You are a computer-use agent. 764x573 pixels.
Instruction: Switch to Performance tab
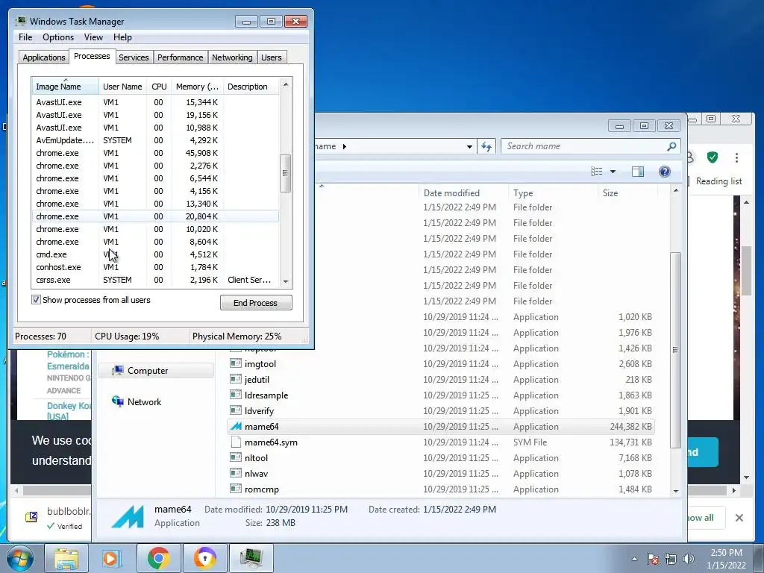[x=181, y=57]
